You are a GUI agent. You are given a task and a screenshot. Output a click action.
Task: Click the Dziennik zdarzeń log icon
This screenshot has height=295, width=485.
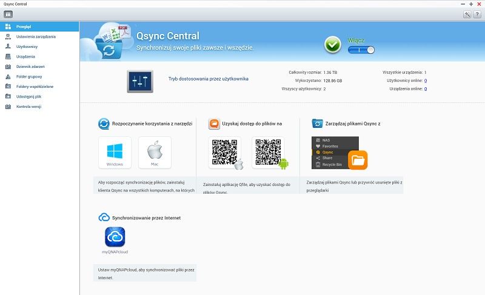pyautogui.click(x=8, y=67)
